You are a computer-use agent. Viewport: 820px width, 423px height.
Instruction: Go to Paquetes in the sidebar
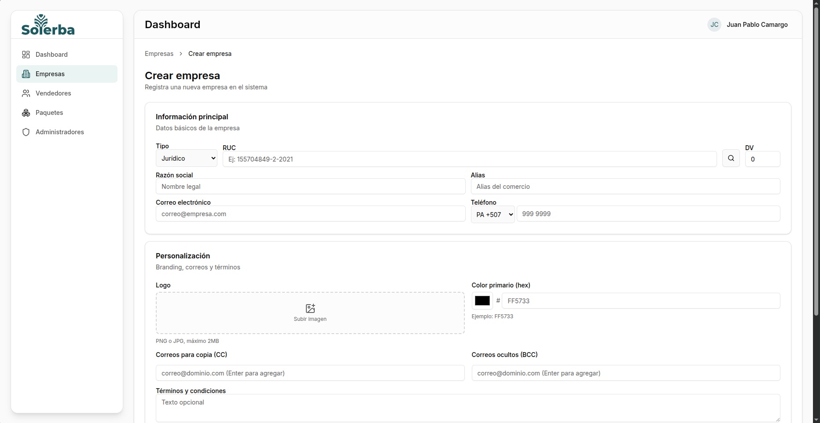click(49, 113)
